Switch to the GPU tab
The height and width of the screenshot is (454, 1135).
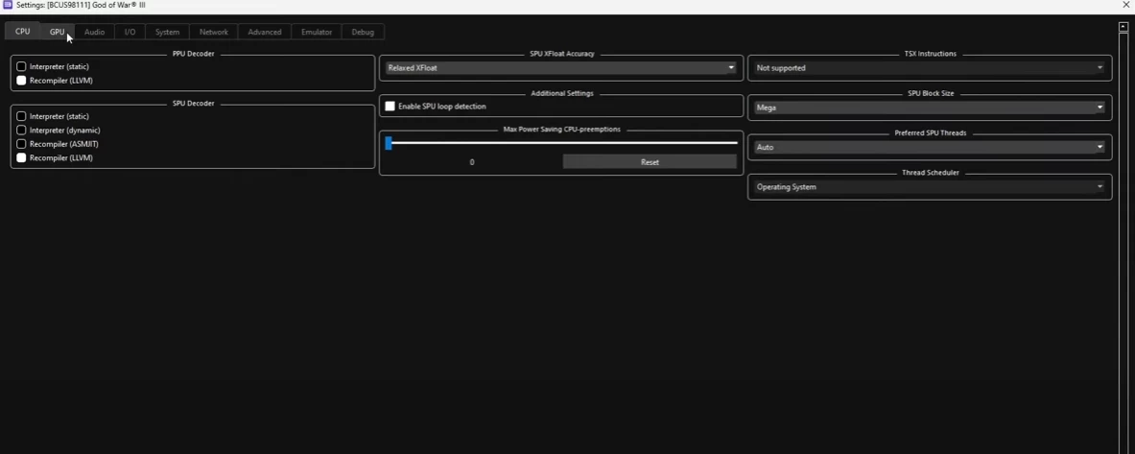tap(57, 32)
